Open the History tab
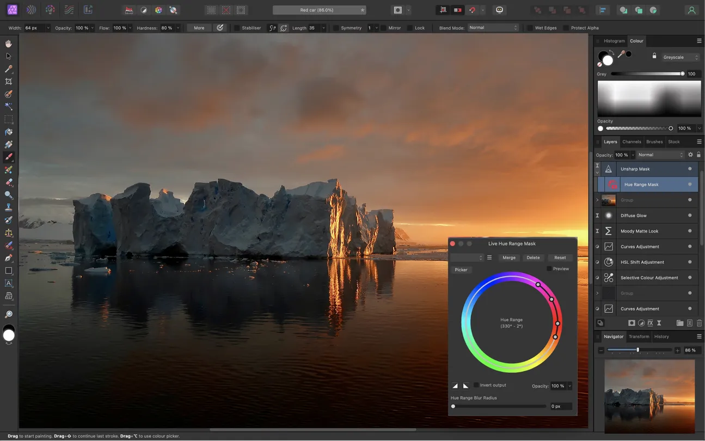Image resolution: width=705 pixels, height=441 pixels. coord(661,336)
